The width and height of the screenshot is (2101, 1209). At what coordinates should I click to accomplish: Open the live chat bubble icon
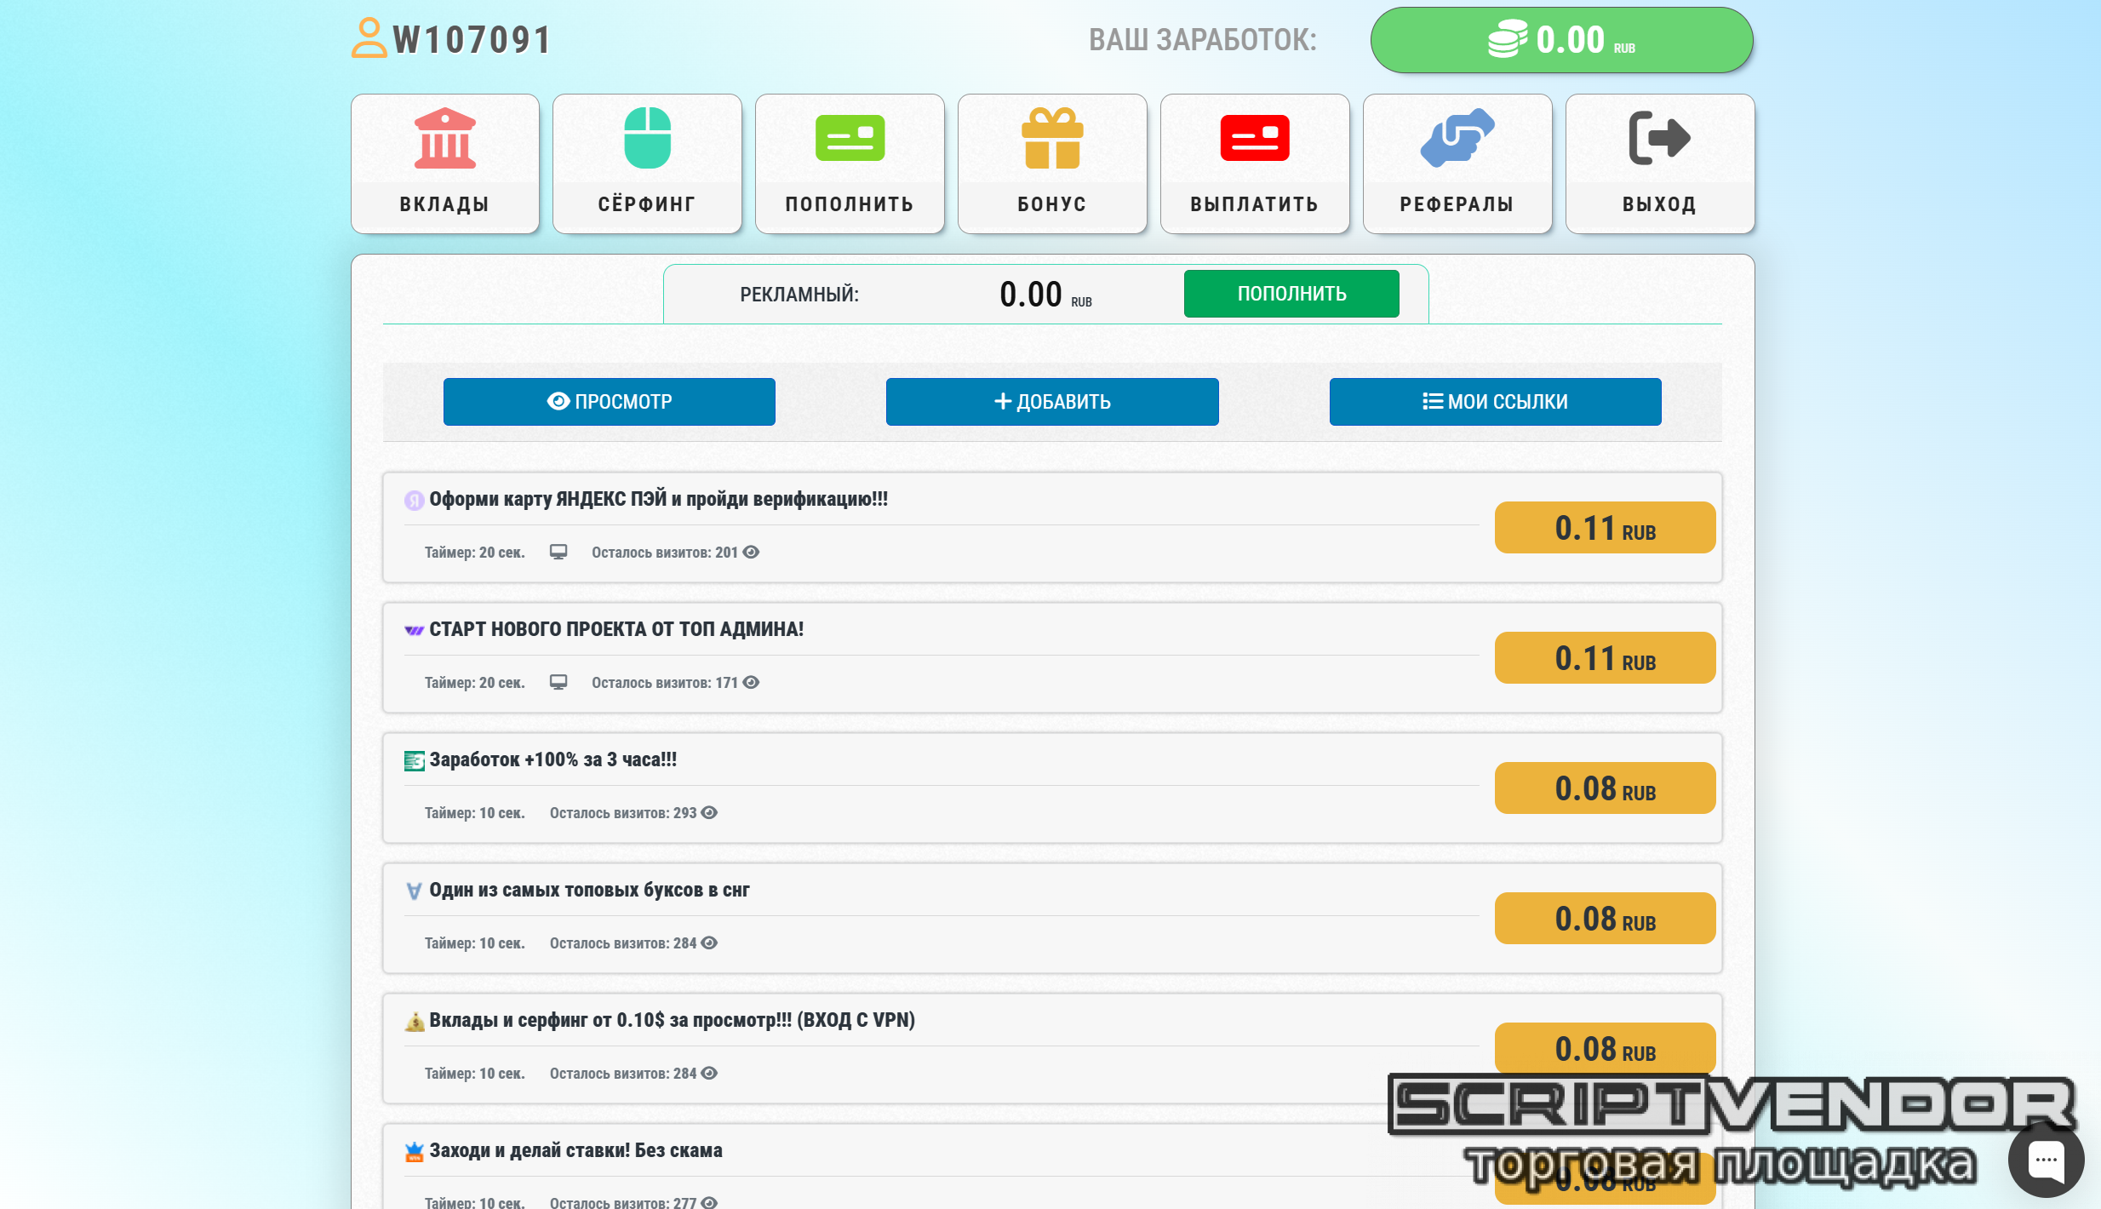click(x=2046, y=1160)
